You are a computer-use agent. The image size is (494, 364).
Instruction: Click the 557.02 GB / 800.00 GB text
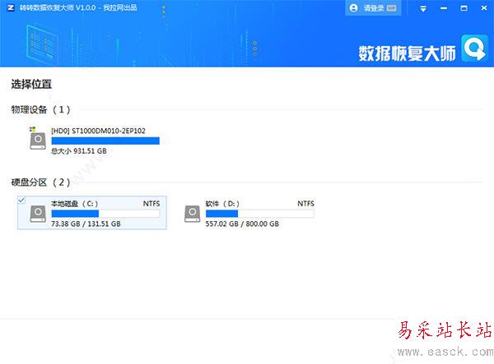tap(242, 223)
